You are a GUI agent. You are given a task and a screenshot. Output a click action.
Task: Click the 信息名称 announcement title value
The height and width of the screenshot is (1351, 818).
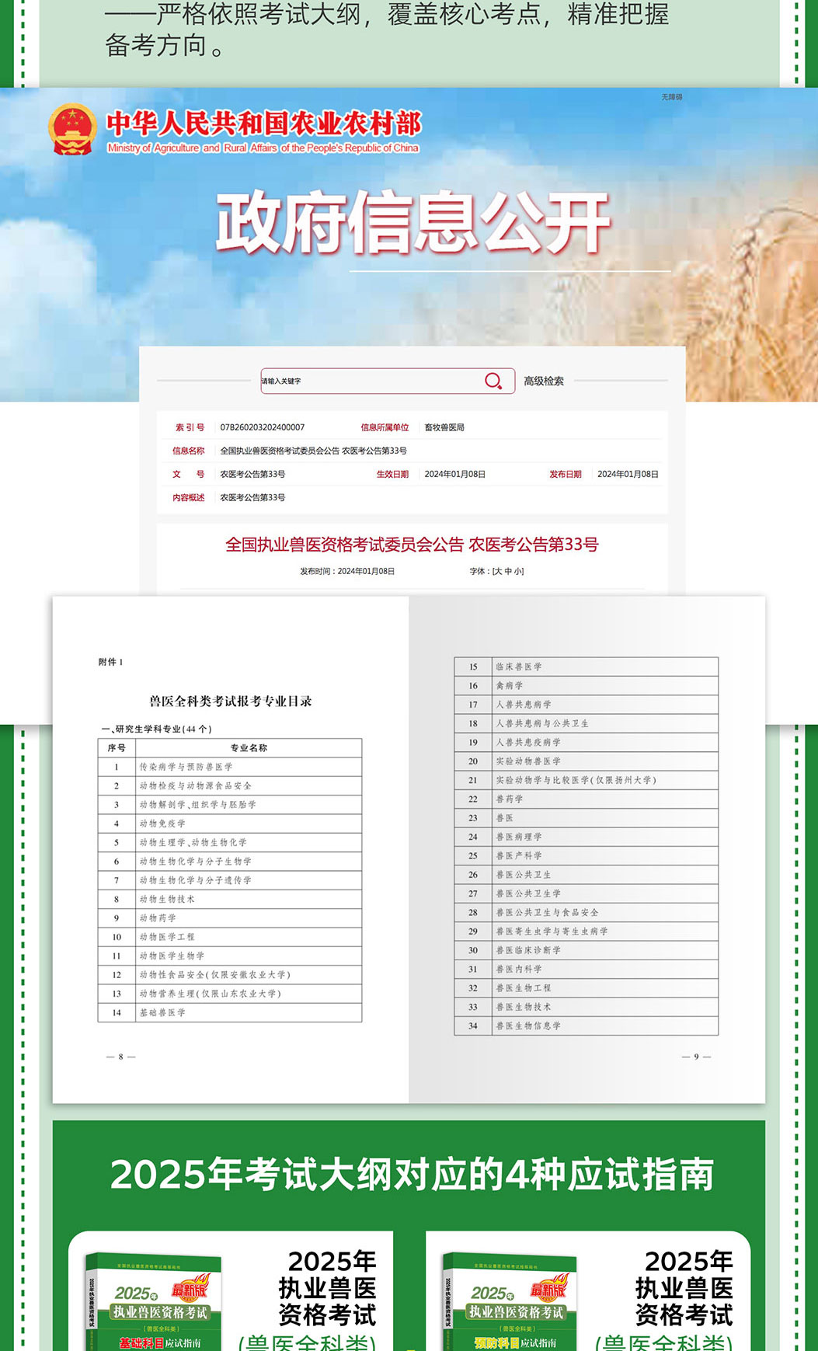tap(313, 451)
